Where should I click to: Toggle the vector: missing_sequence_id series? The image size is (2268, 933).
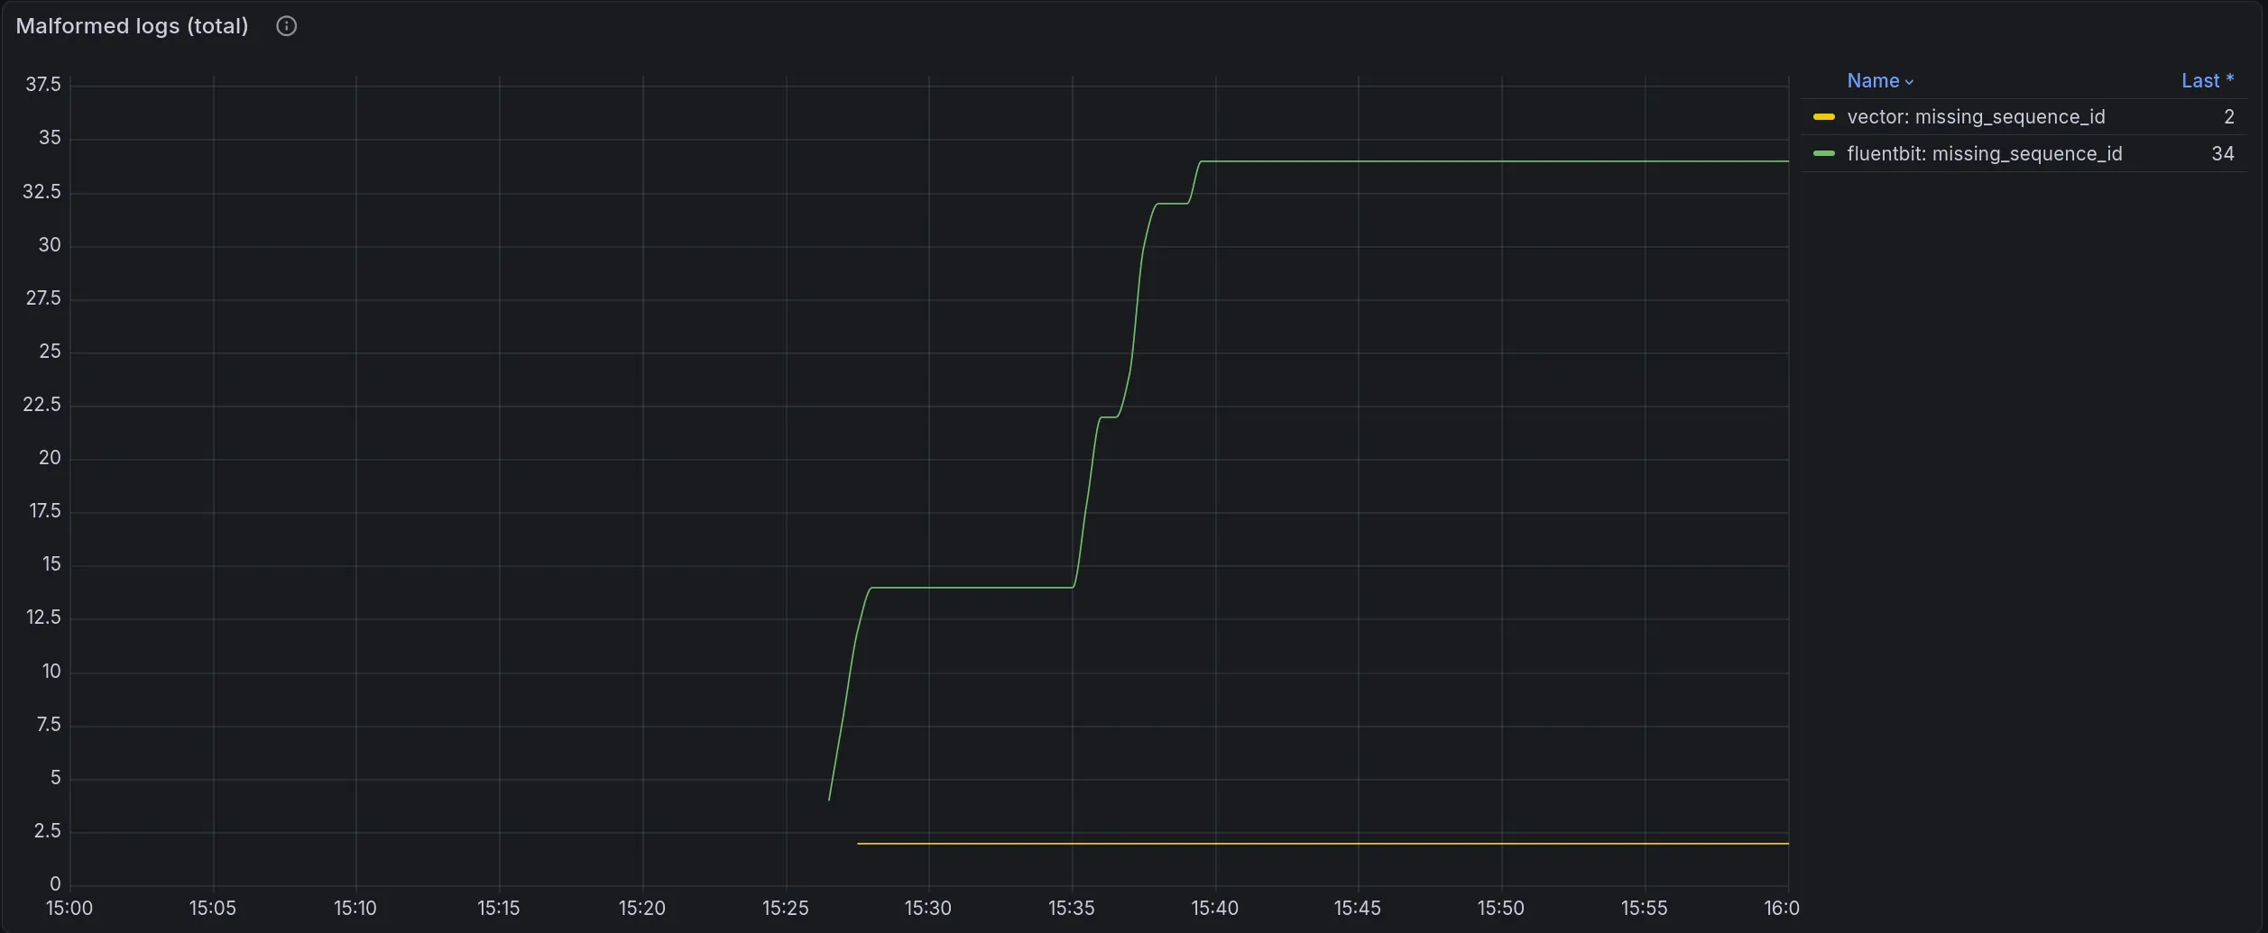1975,117
